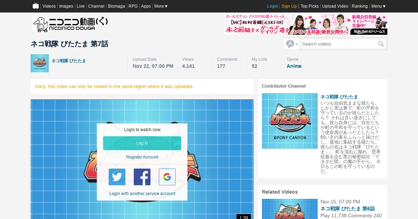Log in with the Google icon

pyautogui.click(x=167, y=177)
